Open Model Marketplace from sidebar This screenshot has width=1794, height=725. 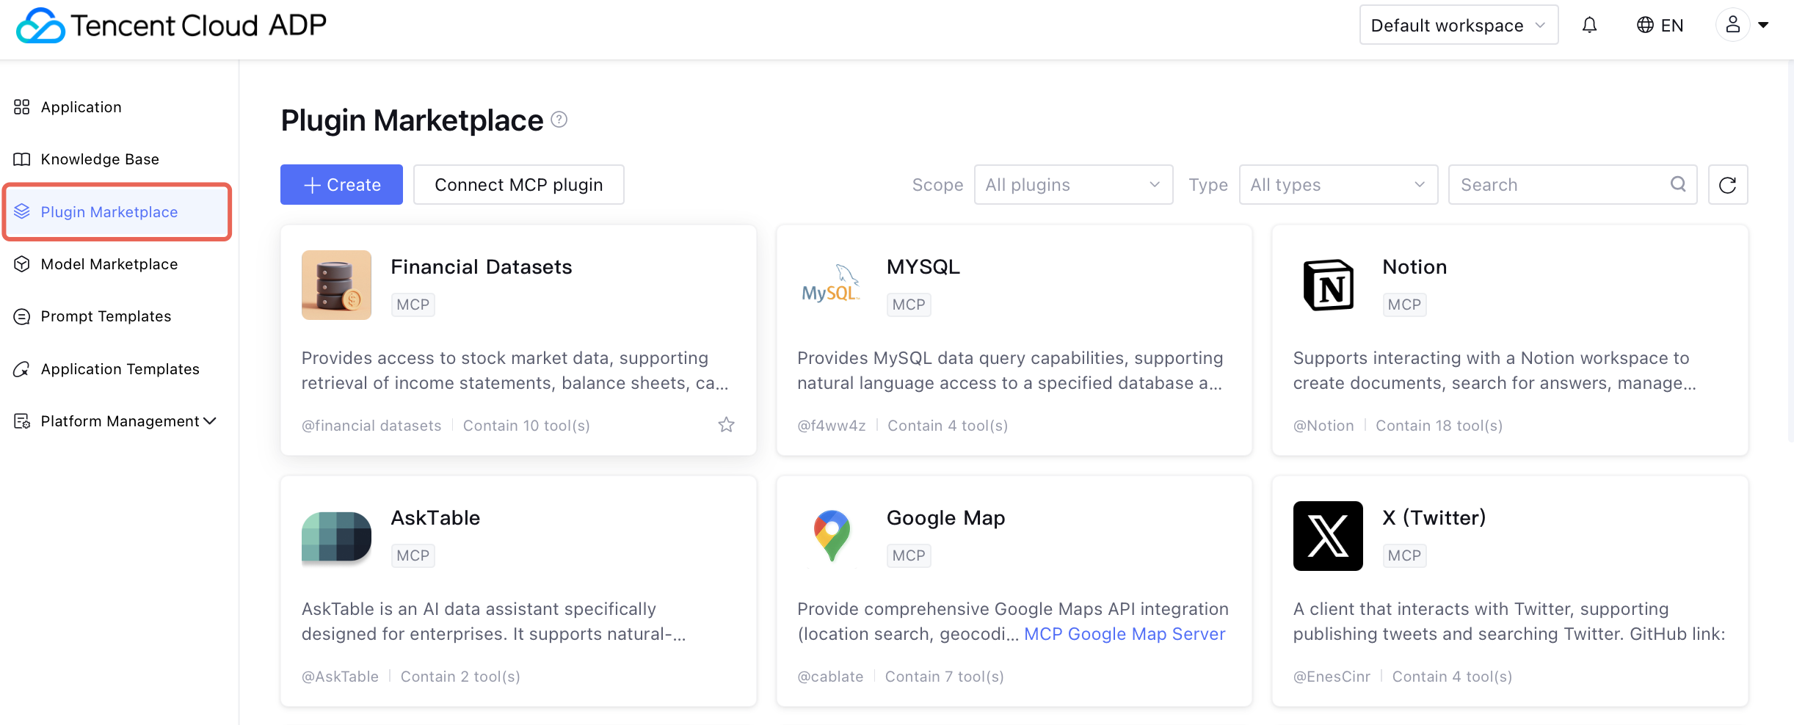click(109, 264)
